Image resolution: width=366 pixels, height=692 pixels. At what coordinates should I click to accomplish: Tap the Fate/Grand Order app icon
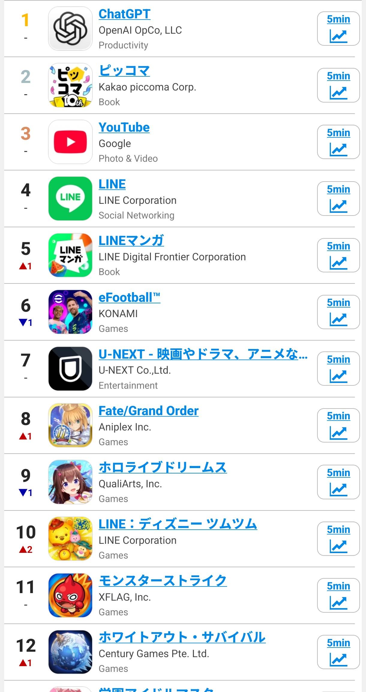point(70,425)
